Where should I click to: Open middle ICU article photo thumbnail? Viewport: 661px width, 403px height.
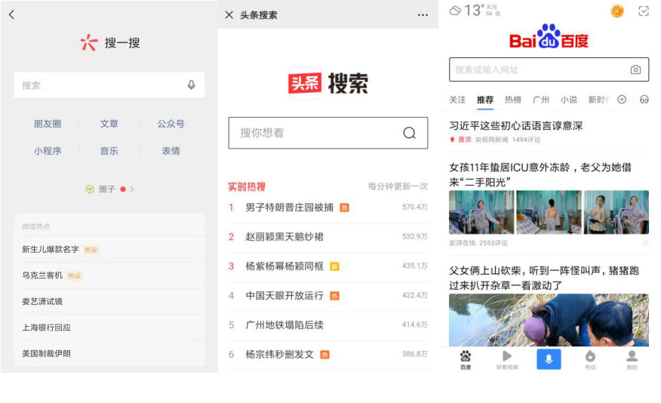click(549, 212)
